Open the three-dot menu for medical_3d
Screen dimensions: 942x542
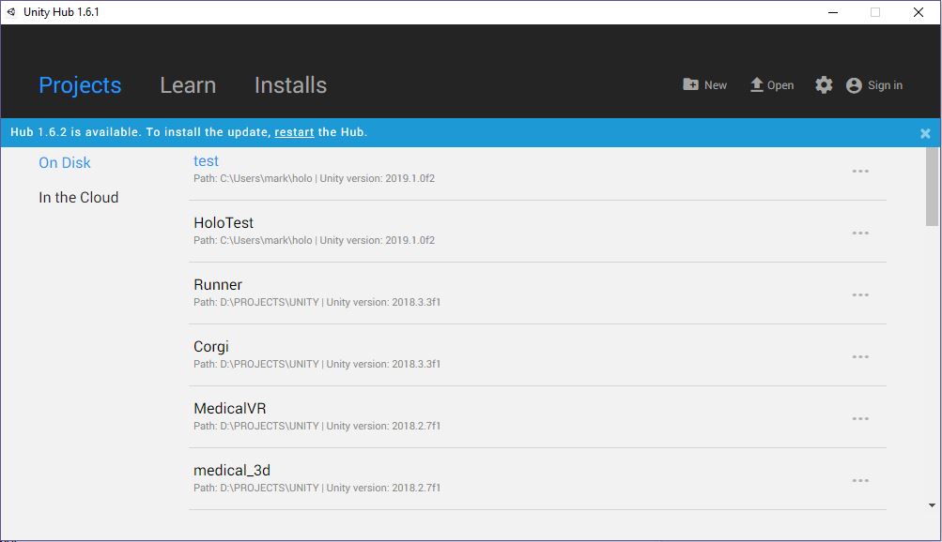(860, 480)
